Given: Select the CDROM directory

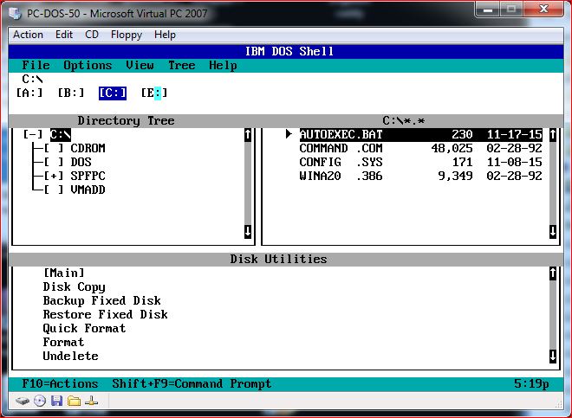Looking at the screenshot, I should [88, 148].
